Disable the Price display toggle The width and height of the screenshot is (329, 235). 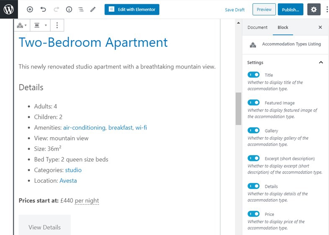[254, 214]
